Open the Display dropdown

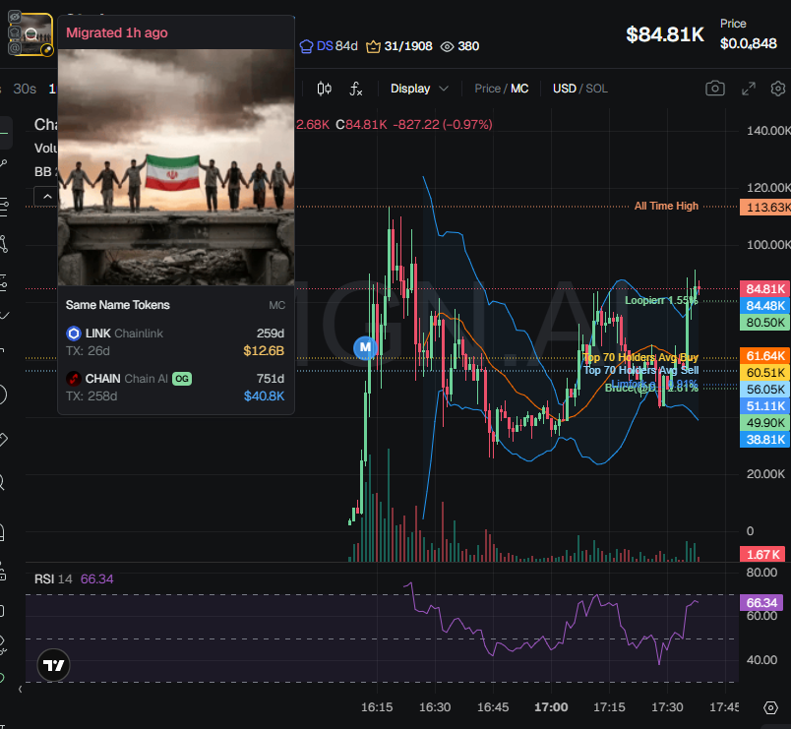click(x=419, y=89)
